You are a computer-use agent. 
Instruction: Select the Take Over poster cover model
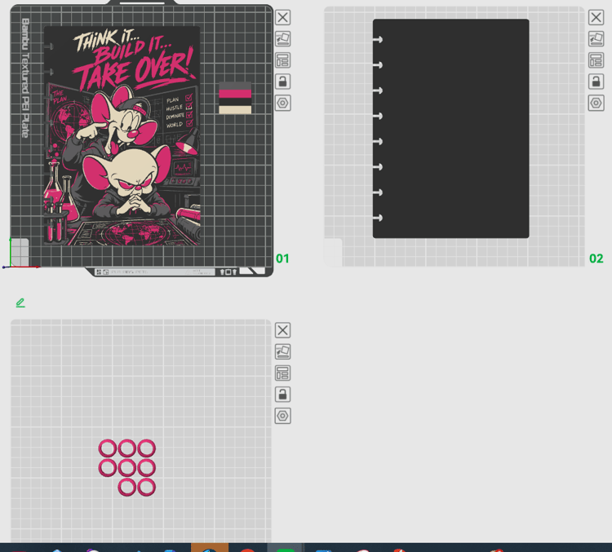(x=122, y=135)
